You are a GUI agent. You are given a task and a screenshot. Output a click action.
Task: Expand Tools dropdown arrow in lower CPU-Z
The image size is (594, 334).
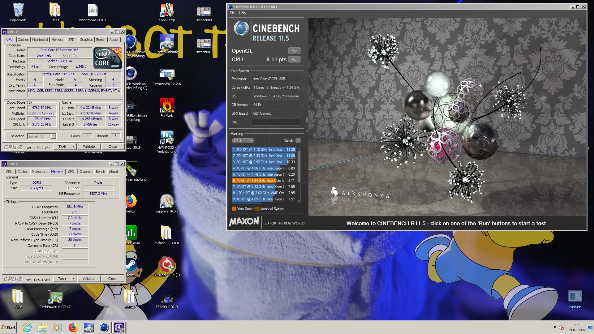coord(73,279)
